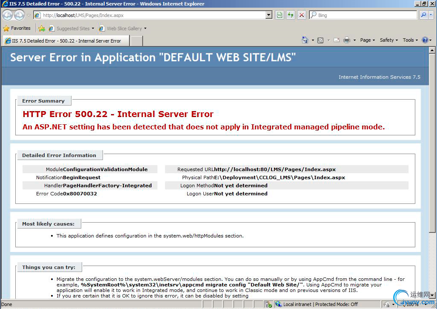Expand the Print options dropdown arrow

[x=354, y=40]
